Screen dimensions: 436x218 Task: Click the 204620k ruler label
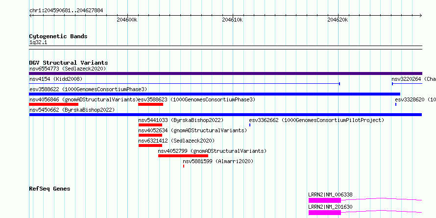(338, 20)
